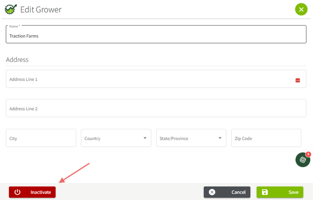Click the circled X icon on Cancel
Screen dimensions: 313x200
point(212,192)
